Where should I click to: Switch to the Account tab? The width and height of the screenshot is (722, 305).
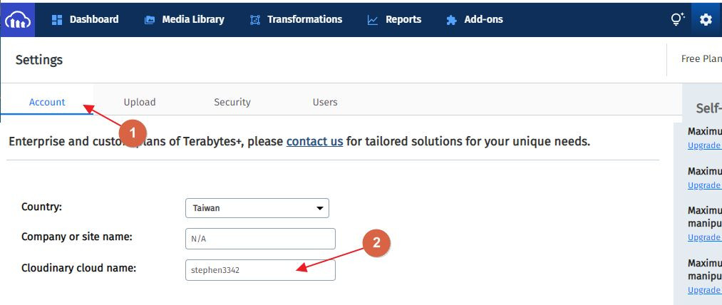click(x=47, y=102)
